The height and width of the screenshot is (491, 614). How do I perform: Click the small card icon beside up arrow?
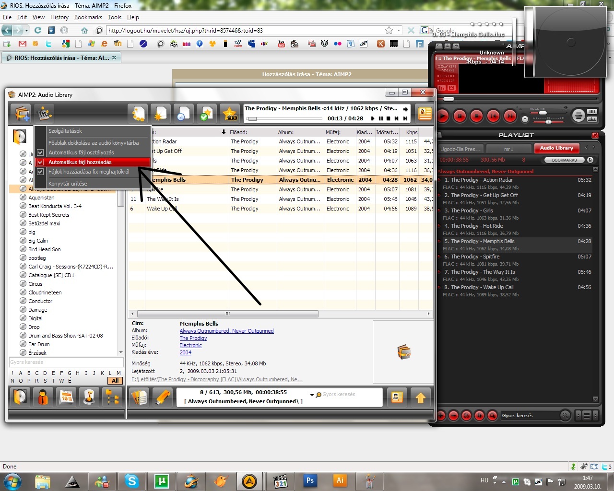[x=397, y=397]
